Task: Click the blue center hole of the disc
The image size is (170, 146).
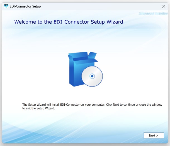Action: coord(92,76)
